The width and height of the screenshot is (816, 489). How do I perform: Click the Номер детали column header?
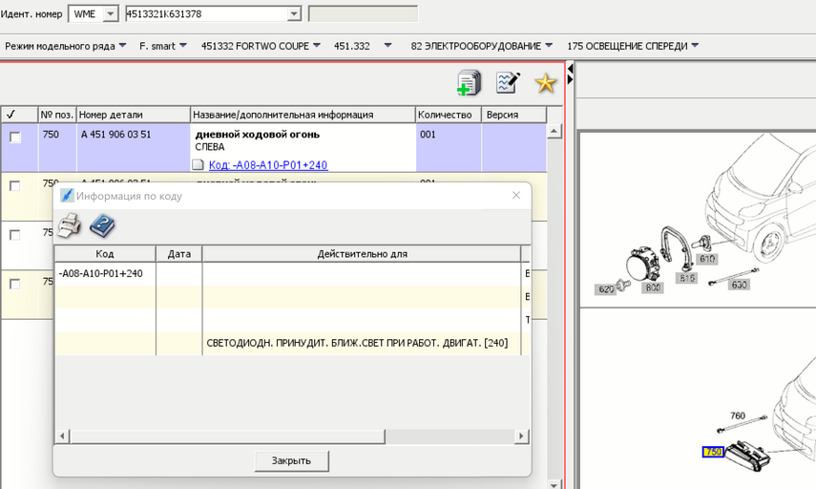click(133, 115)
